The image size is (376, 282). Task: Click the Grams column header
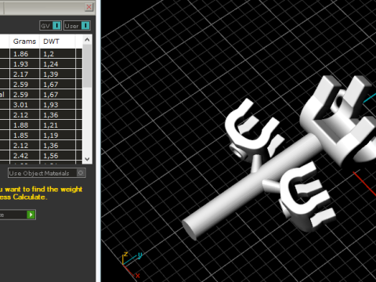click(x=24, y=42)
